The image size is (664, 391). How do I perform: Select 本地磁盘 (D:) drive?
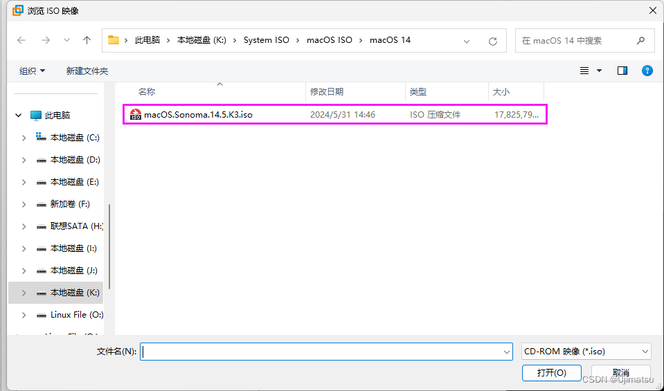[75, 160]
